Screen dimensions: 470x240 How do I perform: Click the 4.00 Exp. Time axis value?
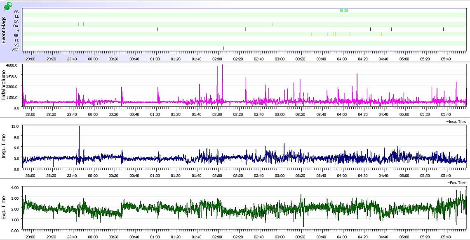[15, 187]
